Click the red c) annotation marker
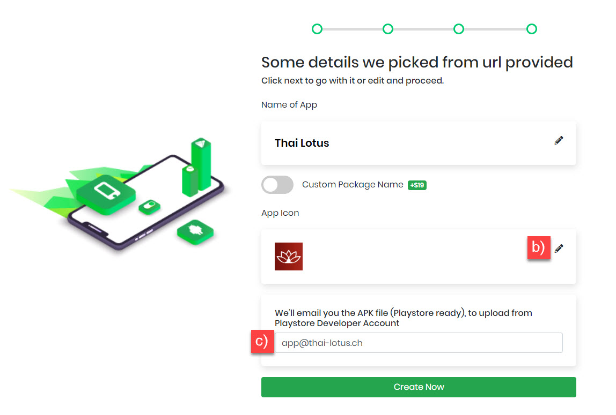 262,341
